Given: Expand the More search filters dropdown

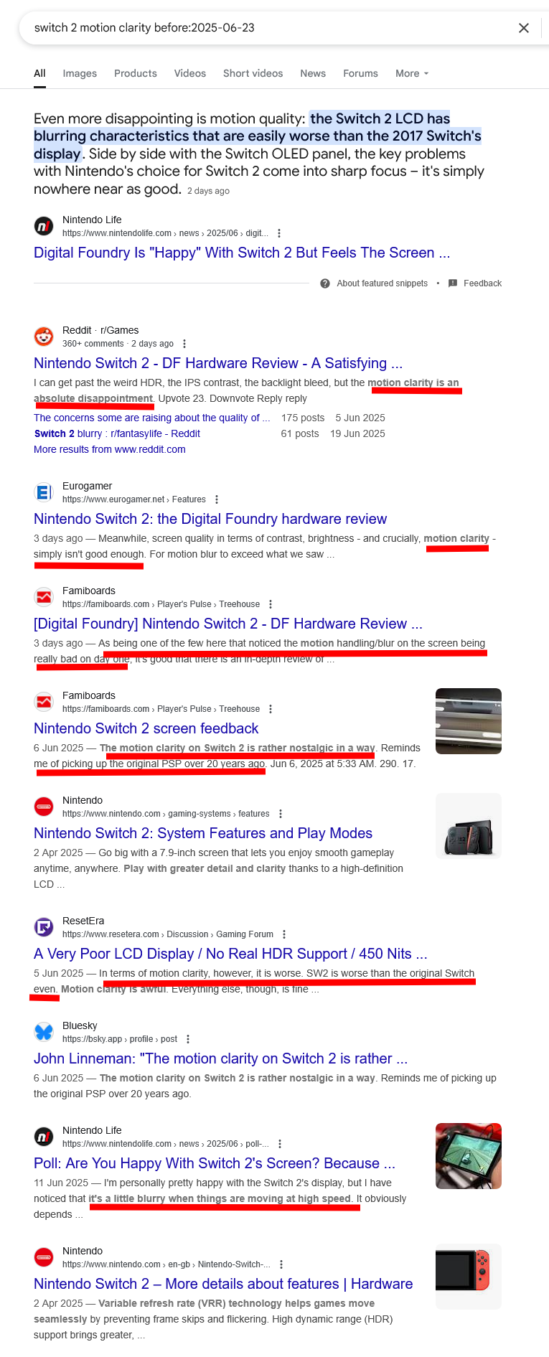Looking at the screenshot, I should [x=412, y=73].
